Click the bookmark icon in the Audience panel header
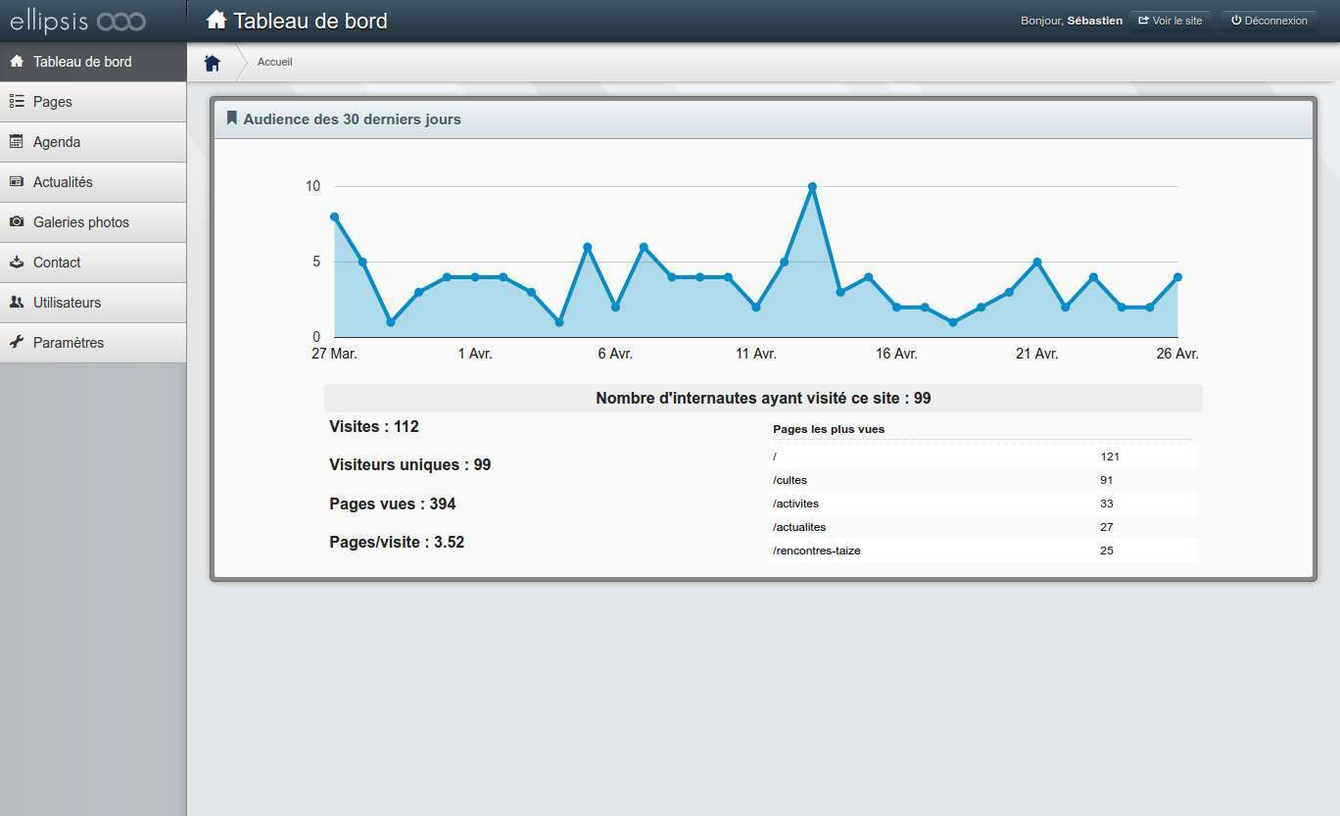 232,119
